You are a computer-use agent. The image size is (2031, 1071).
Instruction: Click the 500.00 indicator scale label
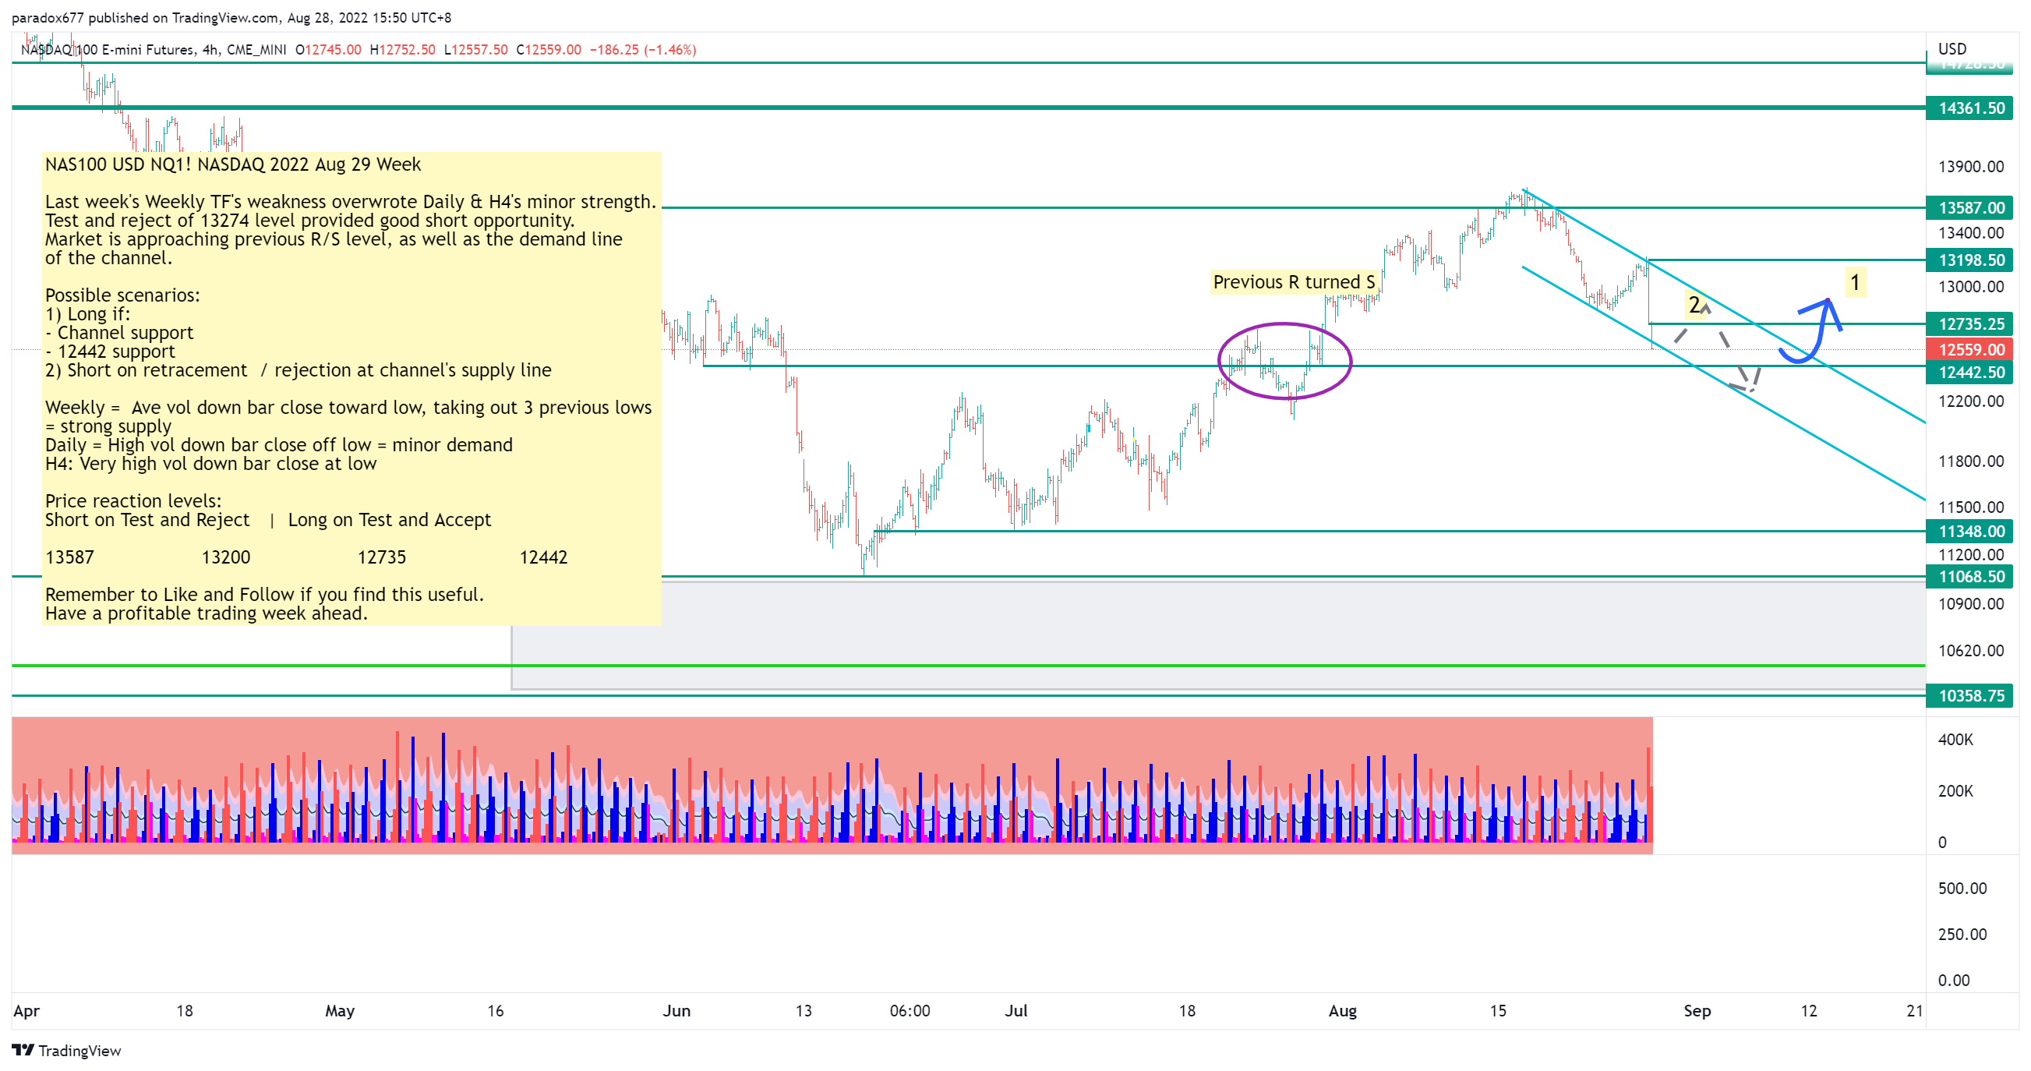click(1962, 888)
